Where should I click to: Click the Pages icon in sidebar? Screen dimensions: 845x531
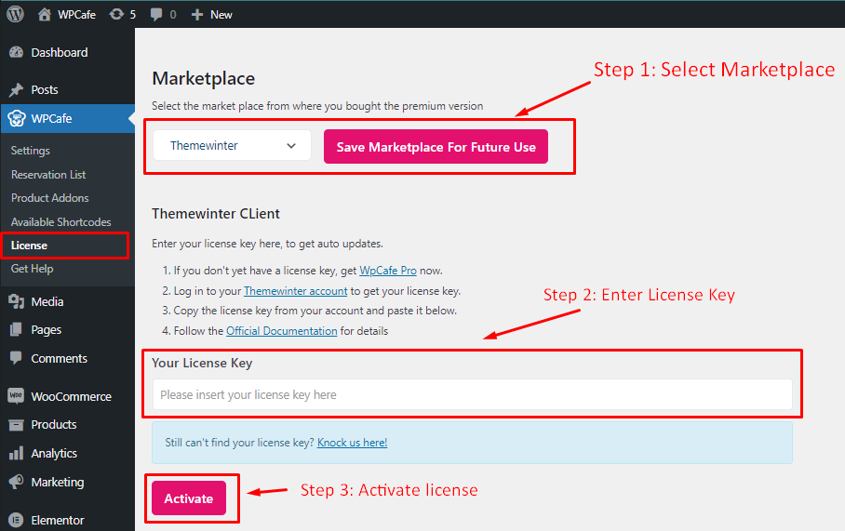[16, 329]
